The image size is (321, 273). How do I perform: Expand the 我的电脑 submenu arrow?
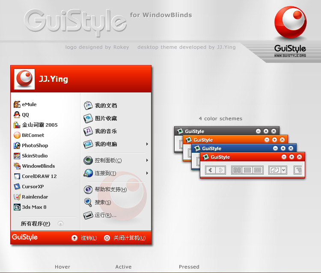tap(147, 144)
